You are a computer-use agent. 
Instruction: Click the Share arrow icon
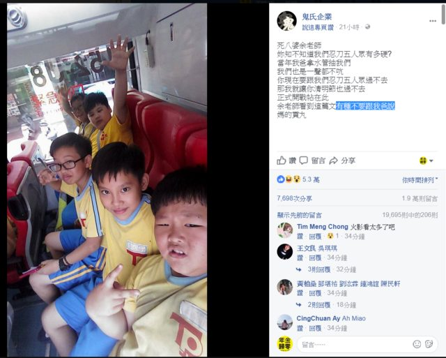(333, 161)
